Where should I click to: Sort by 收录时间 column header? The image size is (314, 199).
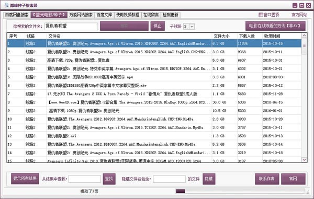pos(272,36)
